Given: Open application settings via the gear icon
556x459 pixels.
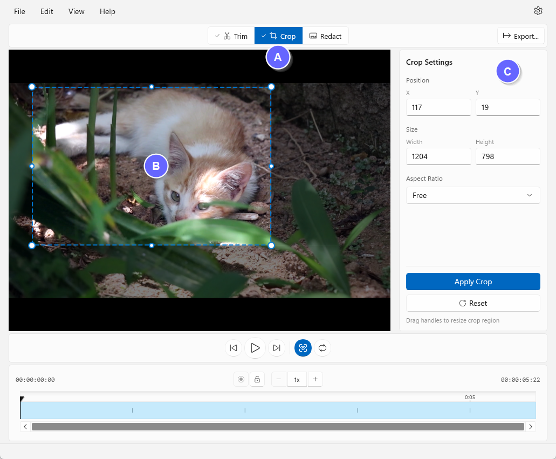Looking at the screenshot, I should click(538, 11).
